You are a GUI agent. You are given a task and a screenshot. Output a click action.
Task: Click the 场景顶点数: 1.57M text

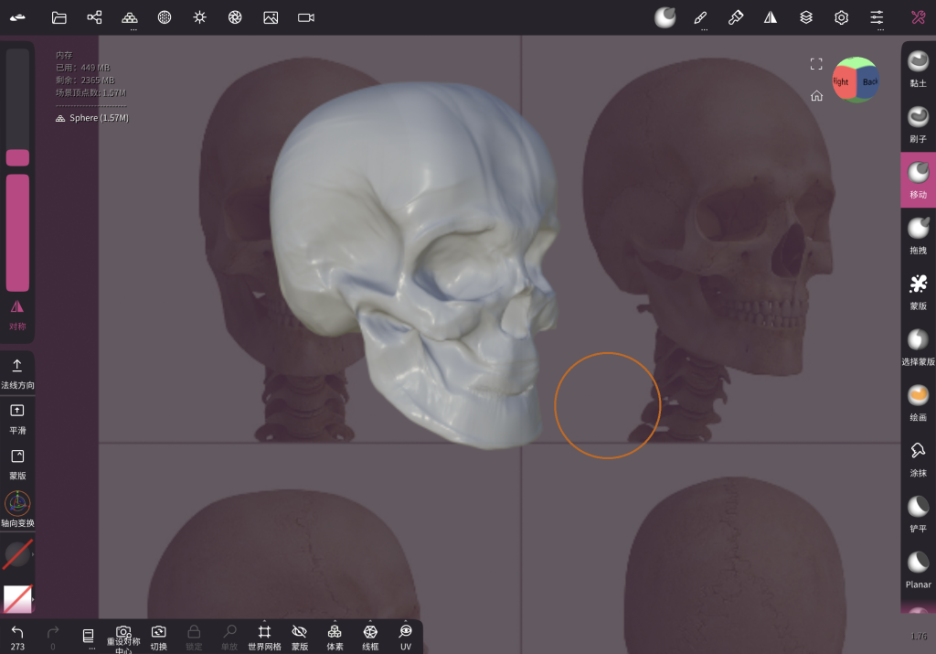tap(90, 92)
